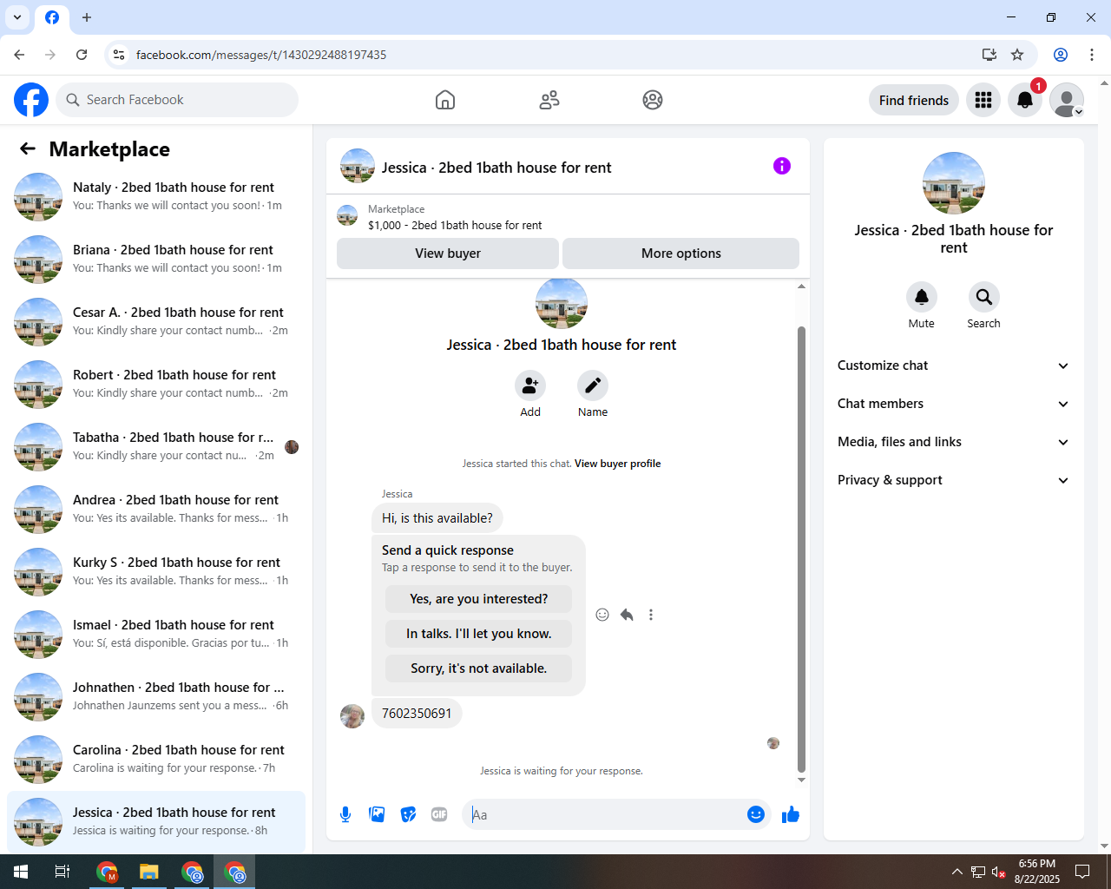The image size is (1111, 889).
Task: Open File Explorer from taskbar
Action: pos(149,872)
